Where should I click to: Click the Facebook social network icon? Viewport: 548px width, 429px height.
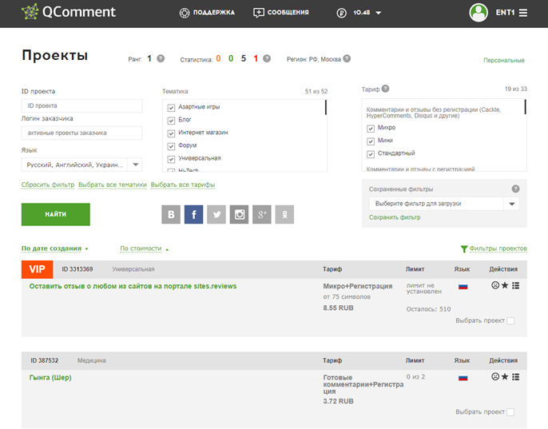coord(193,214)
